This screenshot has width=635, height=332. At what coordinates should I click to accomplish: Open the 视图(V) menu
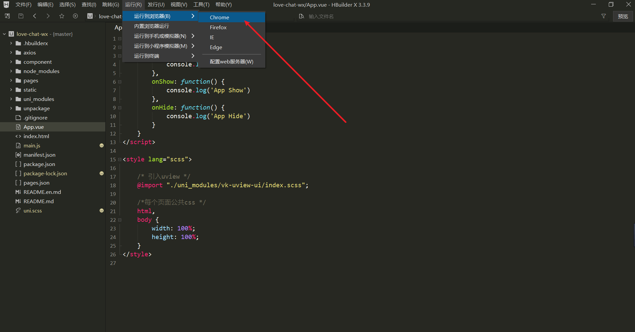click(x=179, y=5)
